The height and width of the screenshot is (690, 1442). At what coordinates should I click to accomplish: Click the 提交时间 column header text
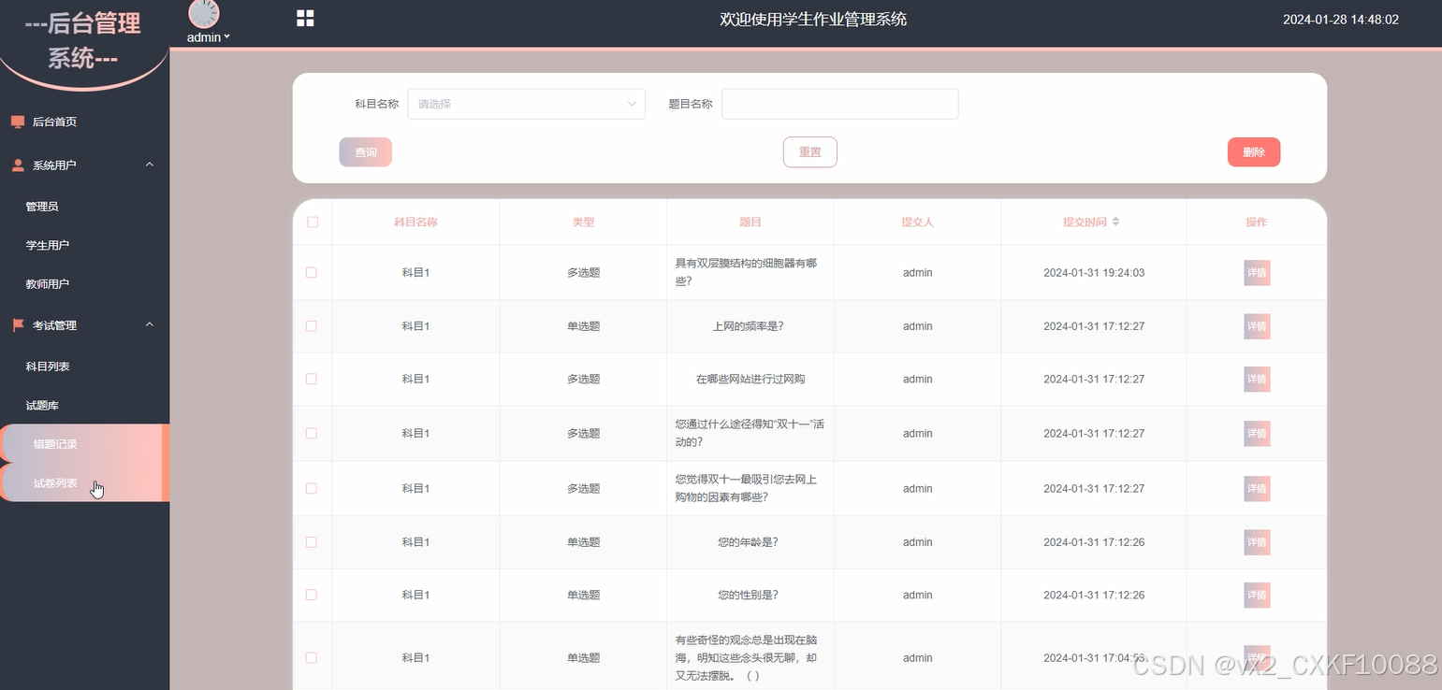(1085, 222)
